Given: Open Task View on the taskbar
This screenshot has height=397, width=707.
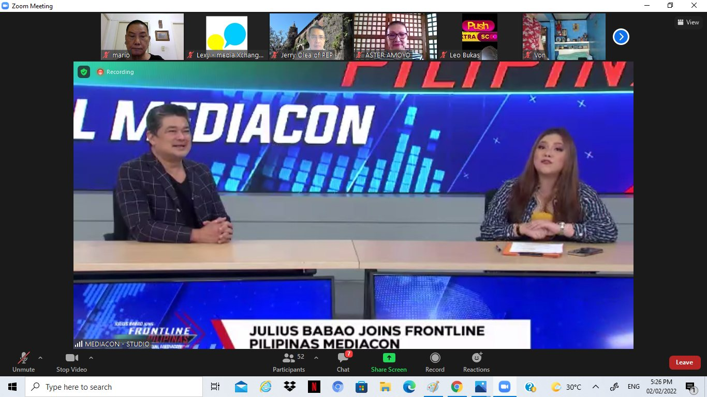Looking at the screenshot, I should coord(215,387).
